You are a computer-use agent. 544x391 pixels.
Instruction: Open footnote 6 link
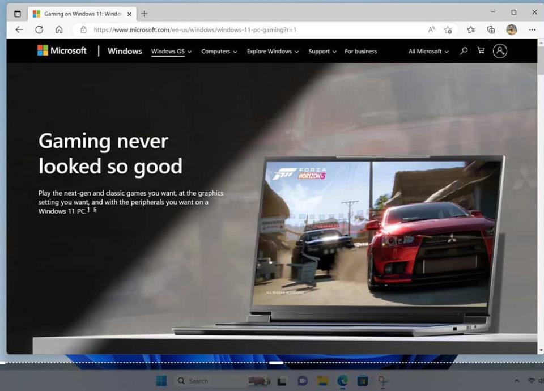pos(95,210)
